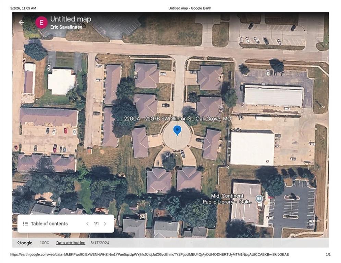
Task: Open the Data attribution link
Action: click(x=71, y=243)
